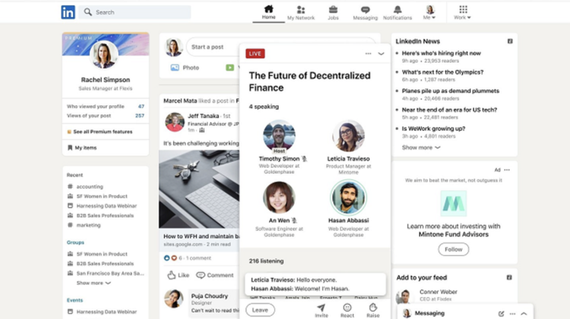This screenshot has width=570, height=319.
Task: Click the compose message icon in Messaging bar
Action: [x=501, y=313]
